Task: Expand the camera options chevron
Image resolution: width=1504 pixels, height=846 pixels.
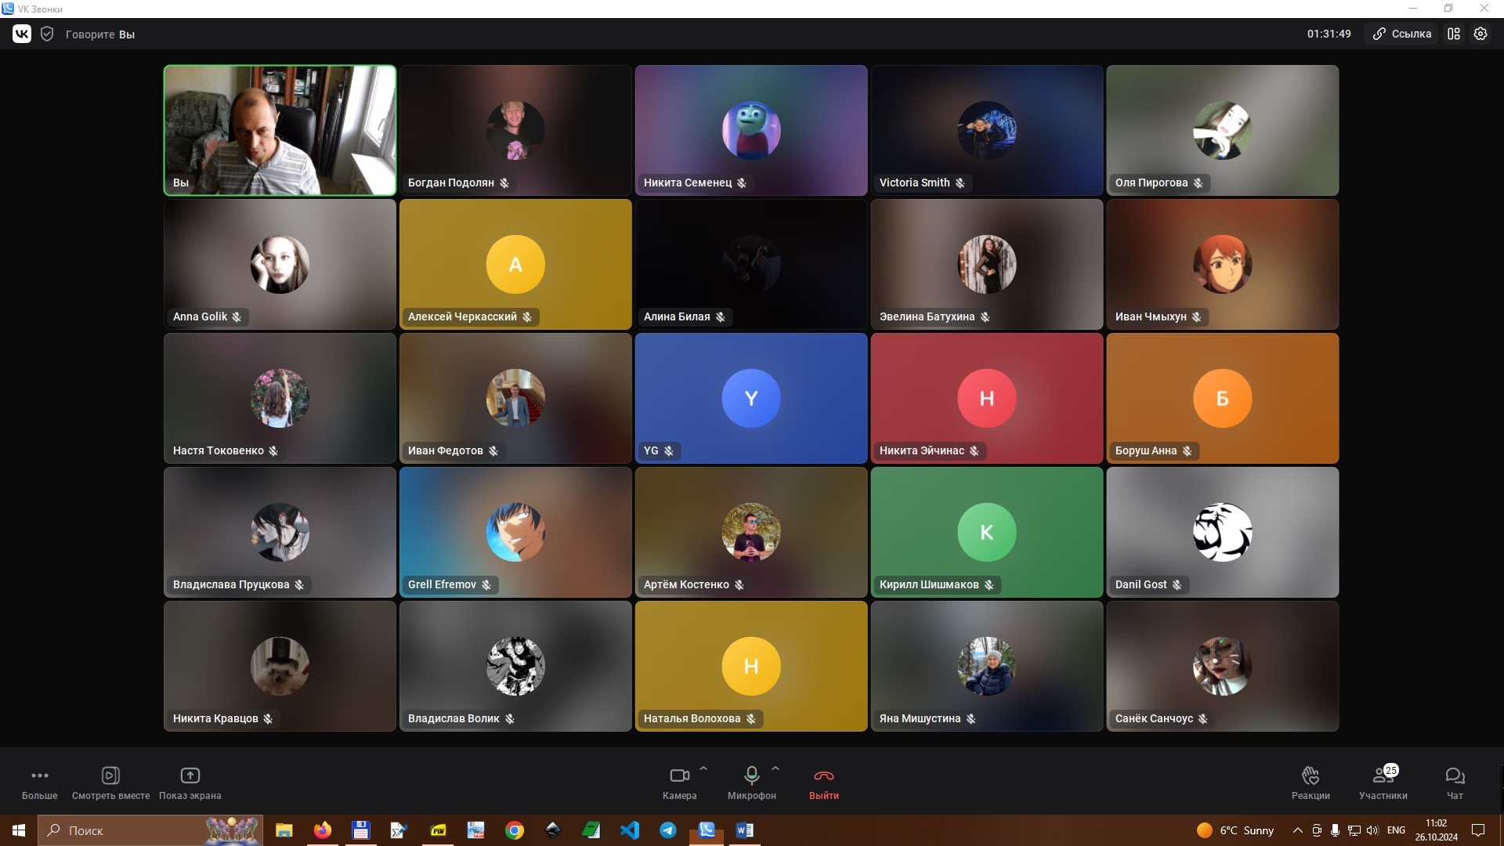Action: click(x=703, y=768)
